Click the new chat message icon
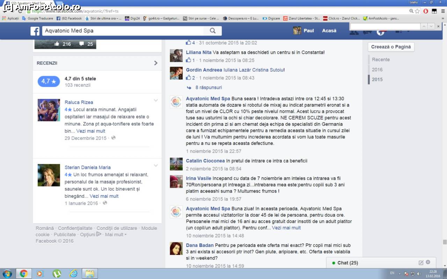Viewport: 447px width, 279px height. pos(421,263)
